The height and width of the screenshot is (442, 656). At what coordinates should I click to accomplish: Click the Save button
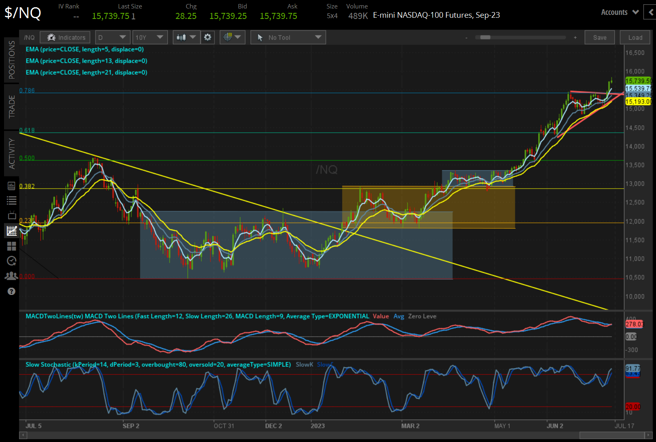600,37
